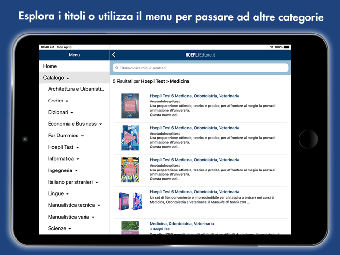Tap the Menu panel header
The width and height of the screenshot is (340, 255).
(74, 55)
